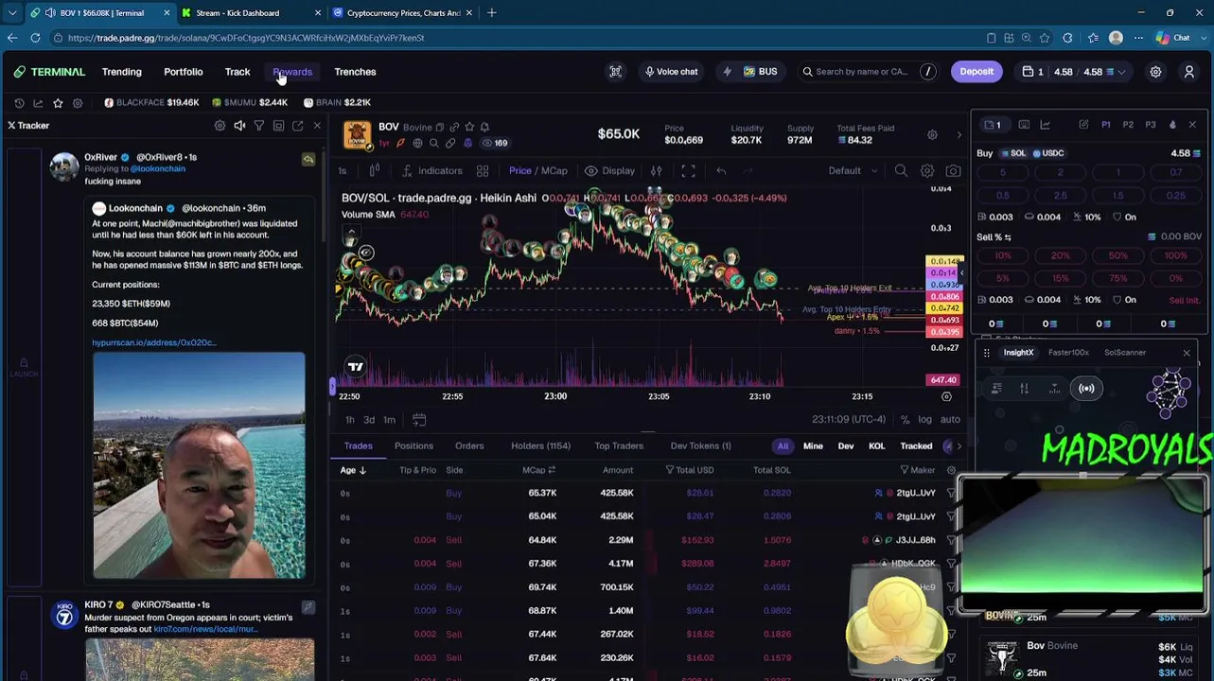Open X Tracker settings gear
Image resolution: width=1214 pixels, height=681 pixels.
[220, 126]
